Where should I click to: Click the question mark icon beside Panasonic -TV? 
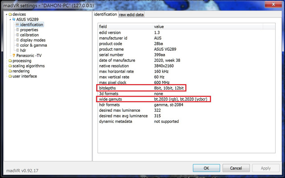14,55
